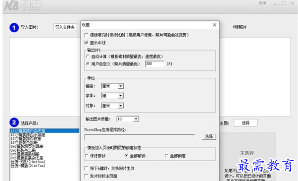Select the 自动计算 DPI radio option

88,57
